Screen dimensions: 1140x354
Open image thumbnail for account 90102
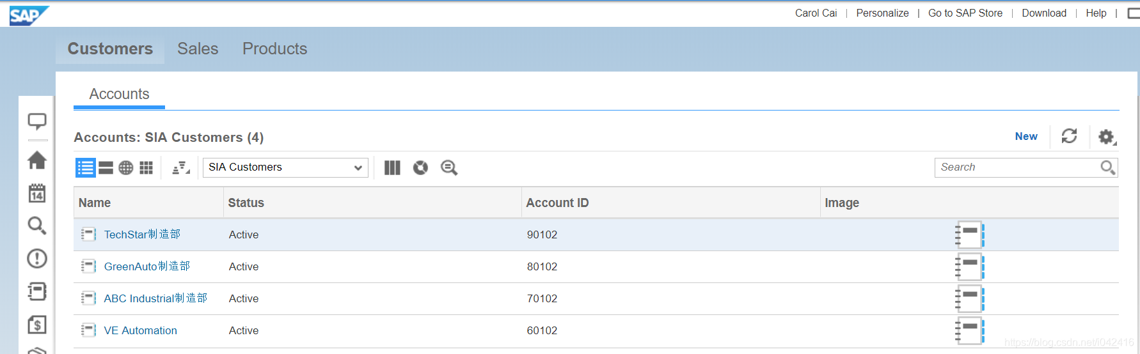tap(969, 235)
